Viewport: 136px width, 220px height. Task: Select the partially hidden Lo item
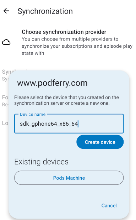coord(5,123)
